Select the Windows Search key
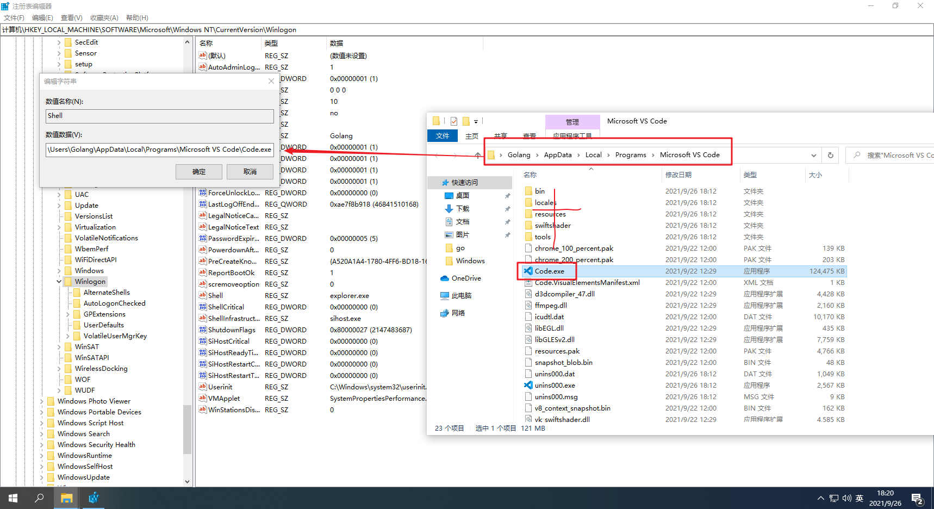This screenshot has height=509, width=934. point(84,433)
